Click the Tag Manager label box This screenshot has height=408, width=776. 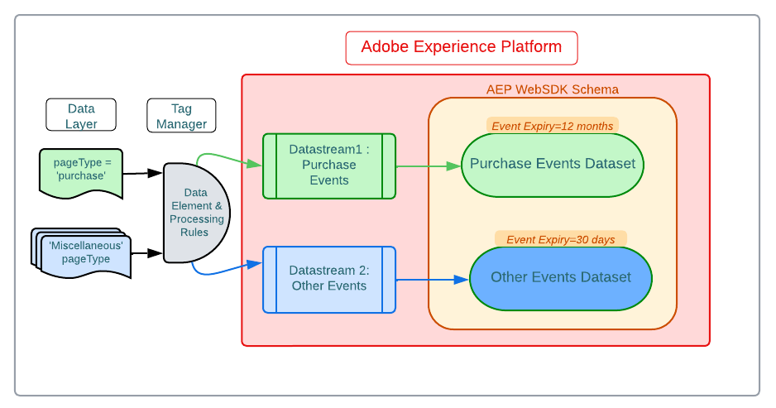[x=181, y=116]
